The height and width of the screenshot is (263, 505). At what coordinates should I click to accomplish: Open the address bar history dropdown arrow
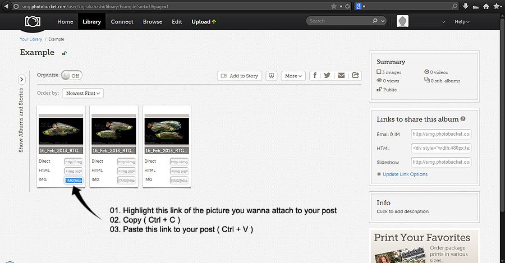point(341,6)
